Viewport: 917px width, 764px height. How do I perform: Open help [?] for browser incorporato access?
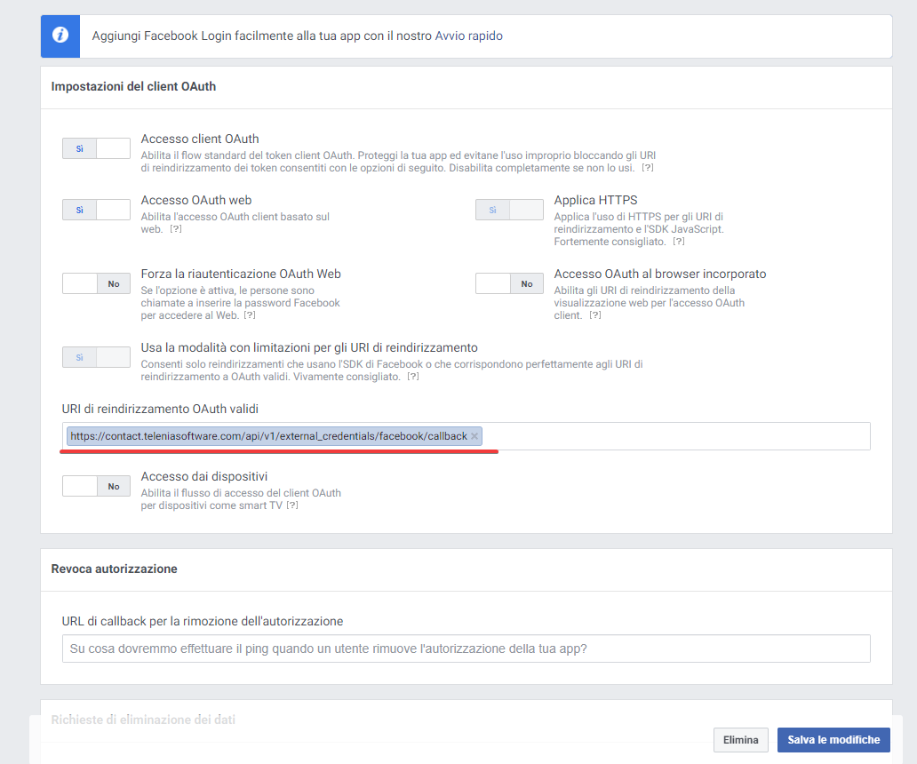tap(594, 315)
